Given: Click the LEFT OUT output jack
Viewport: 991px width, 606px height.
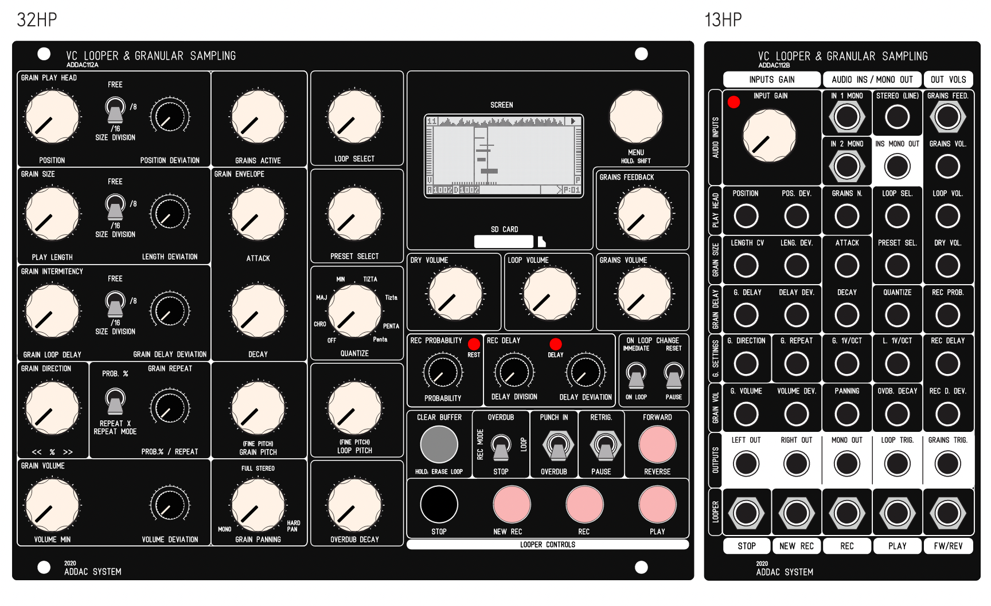Looking at the screenshot, I should click(746, 463).
